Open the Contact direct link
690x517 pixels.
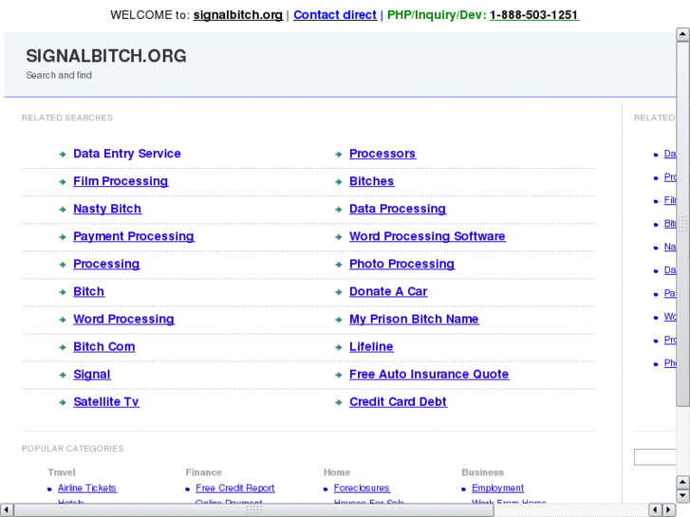click(335, 15)
